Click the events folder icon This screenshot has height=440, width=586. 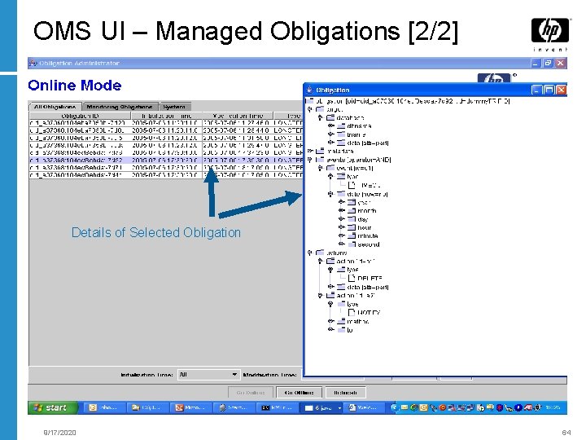[x=320, y=160]
